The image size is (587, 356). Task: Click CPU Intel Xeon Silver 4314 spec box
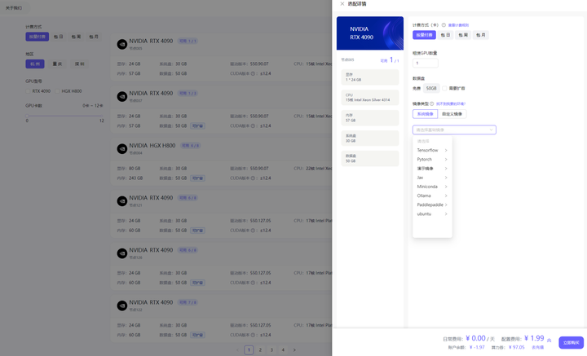(370, 98)
